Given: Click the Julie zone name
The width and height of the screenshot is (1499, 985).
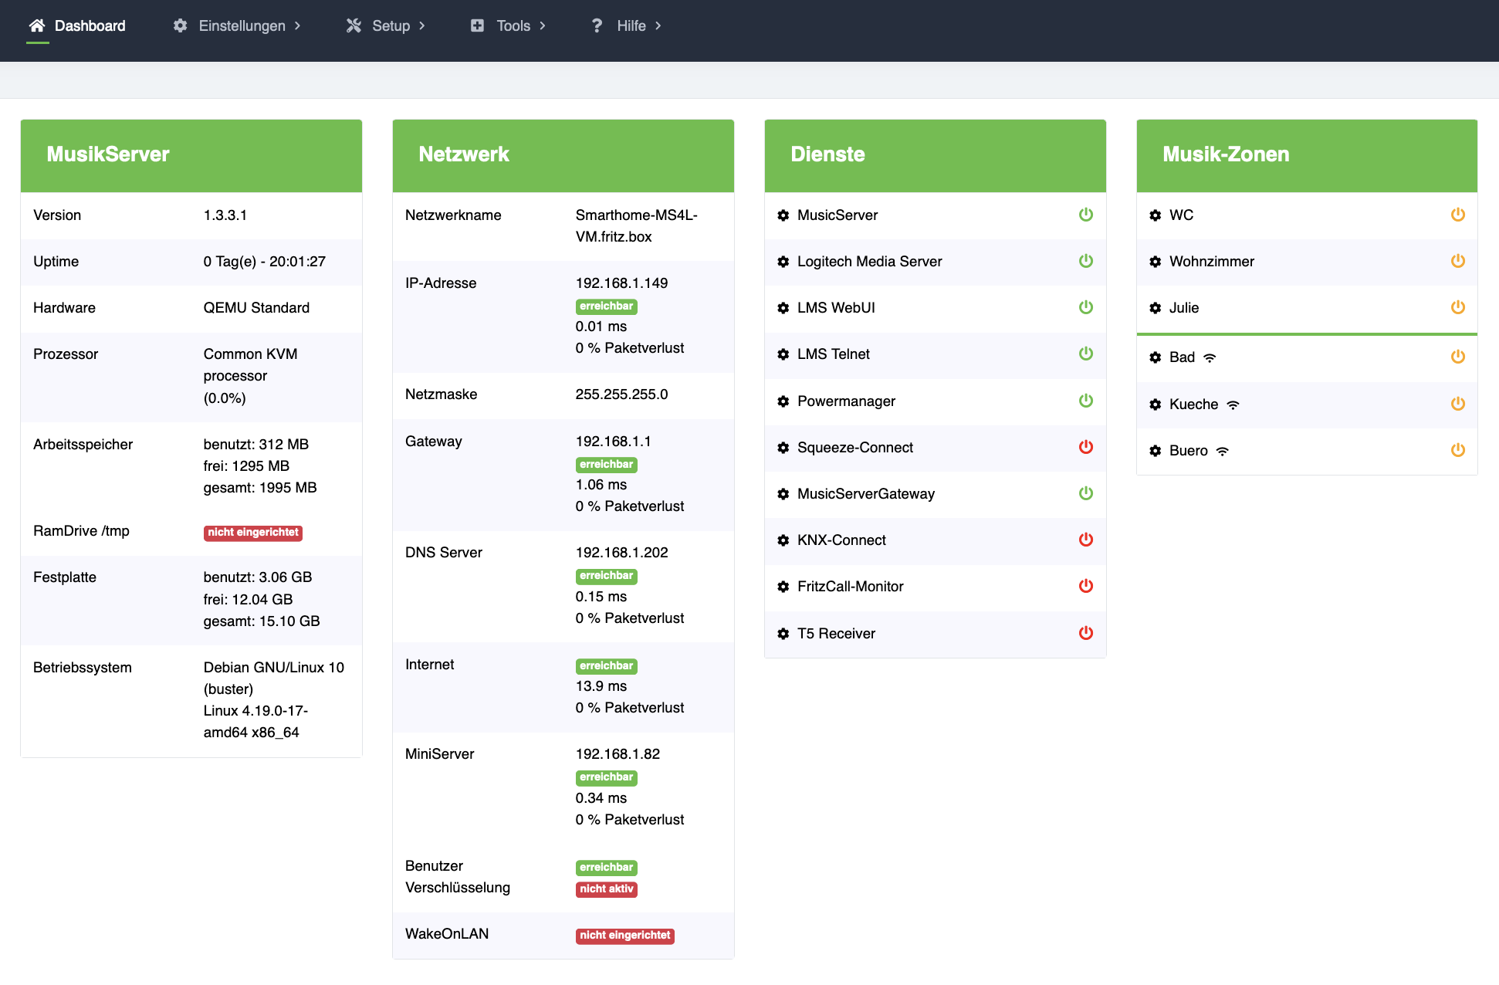Looking at the screenshot, I should click(1183, 308).
